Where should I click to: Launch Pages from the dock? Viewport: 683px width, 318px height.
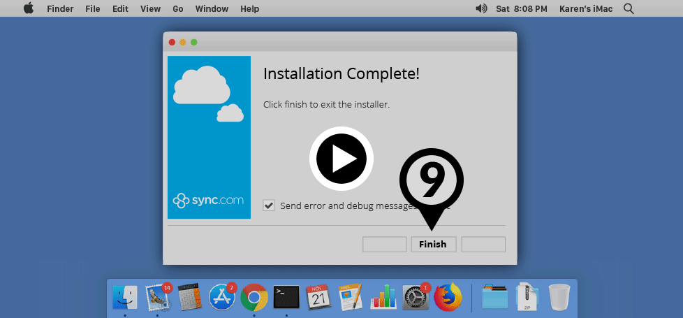[x=351, y=297]
